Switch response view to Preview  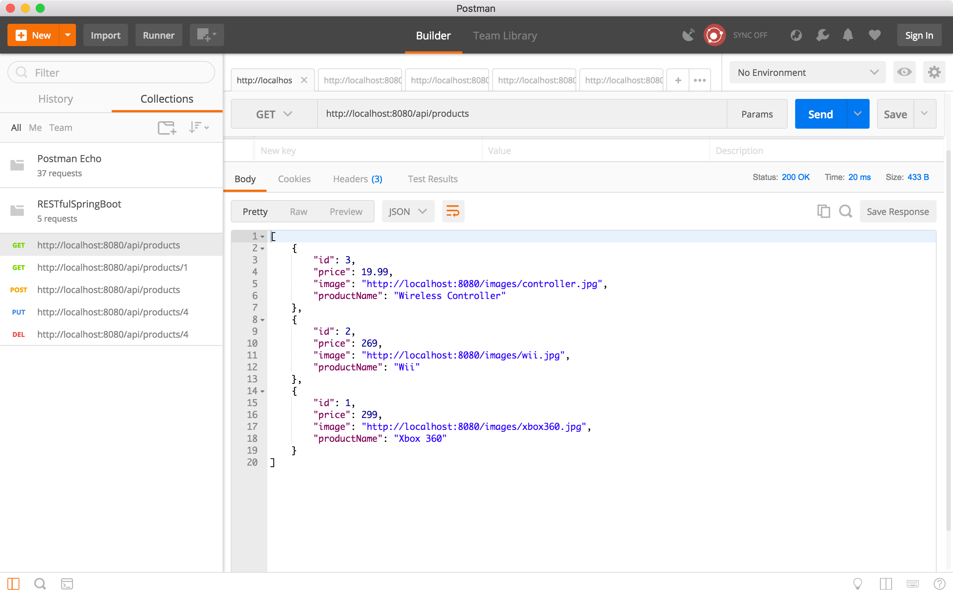coord(346,212)
